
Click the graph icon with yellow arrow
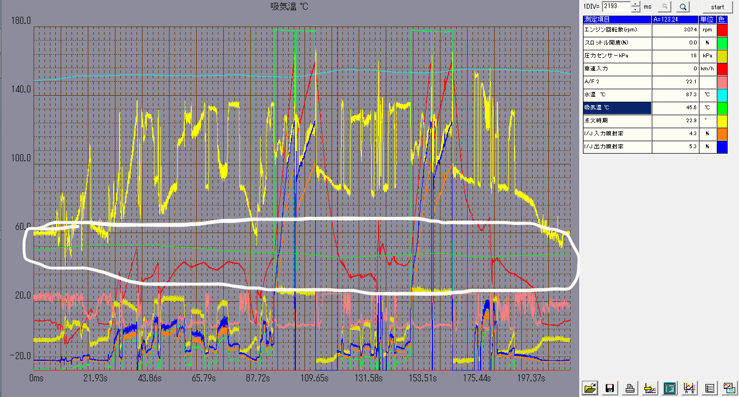(649, 387)
